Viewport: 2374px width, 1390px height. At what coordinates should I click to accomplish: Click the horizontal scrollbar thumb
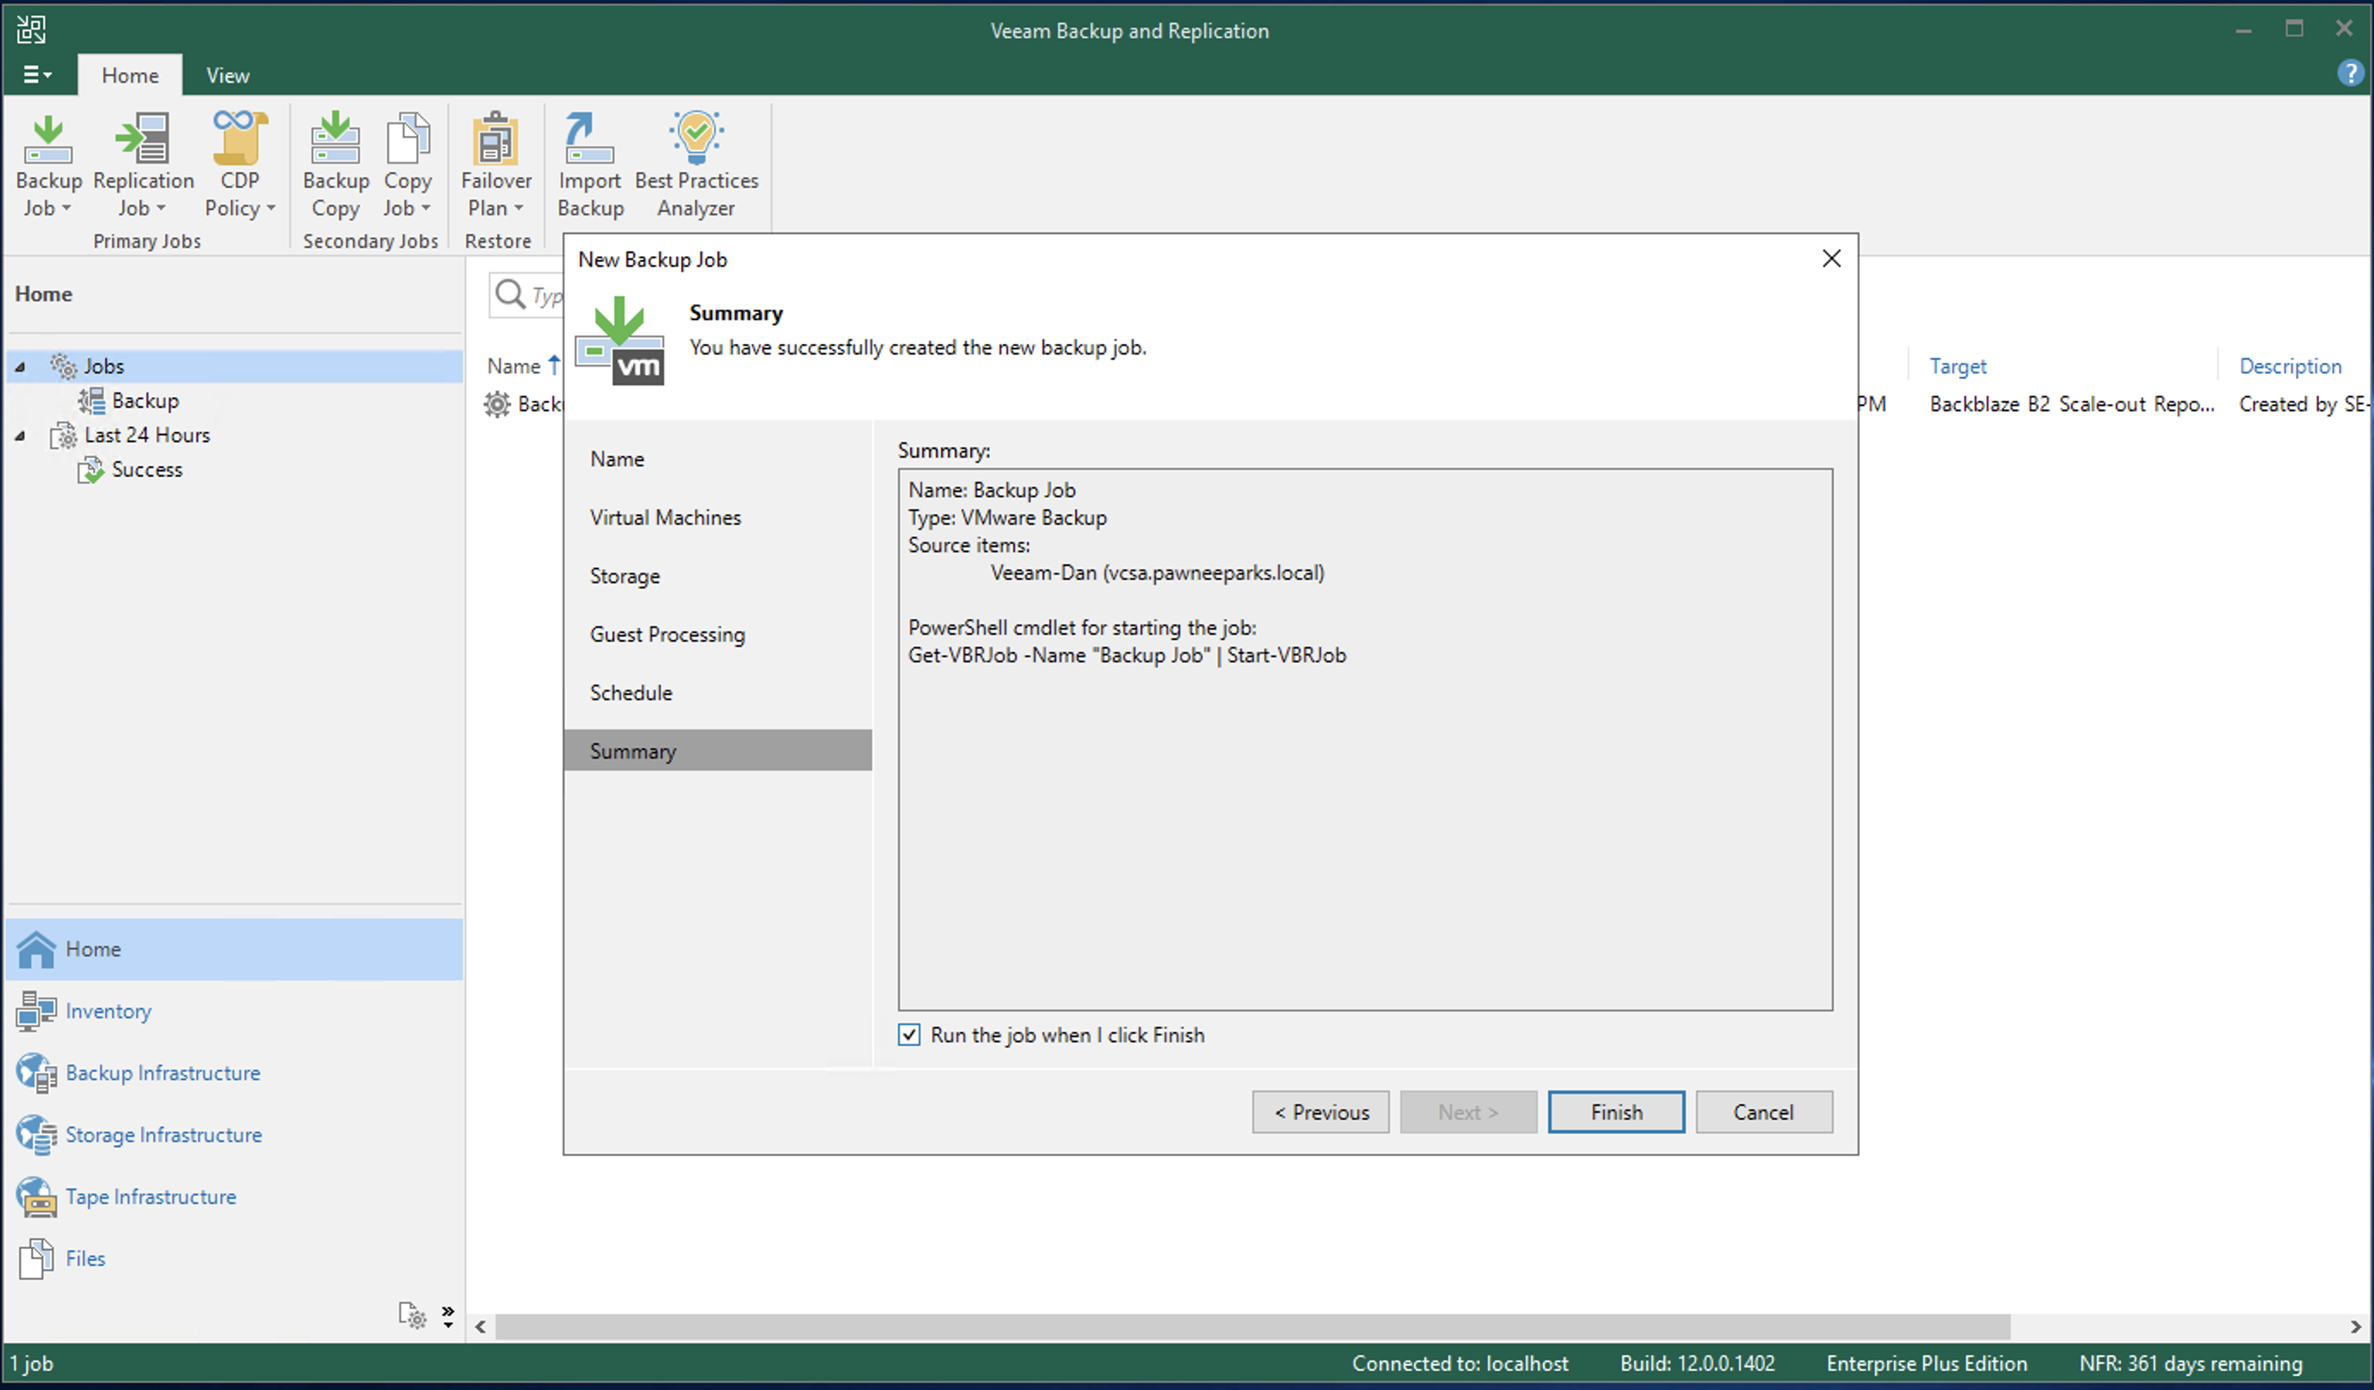(1253, 1325)
